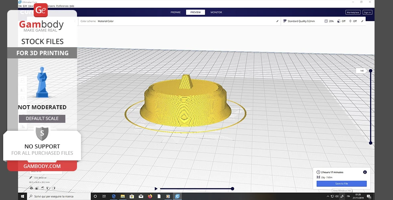
Task: Click the media player taskbar icon
Action: pos(168,196)
